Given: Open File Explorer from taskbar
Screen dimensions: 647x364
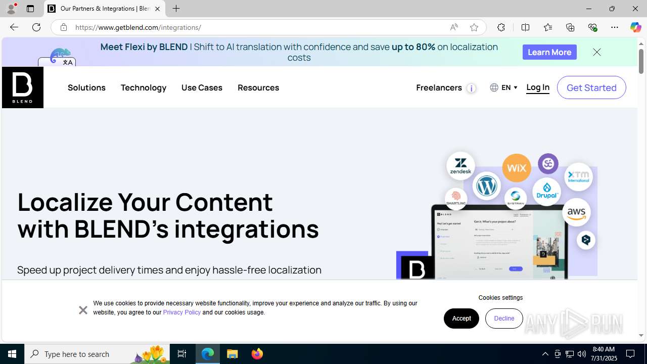Looking at the screenshot, I should click(x=233, y=354).
